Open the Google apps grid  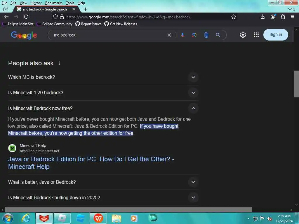point(256,35)
